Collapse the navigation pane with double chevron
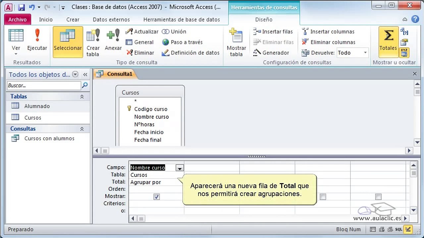 click(85, 74)
